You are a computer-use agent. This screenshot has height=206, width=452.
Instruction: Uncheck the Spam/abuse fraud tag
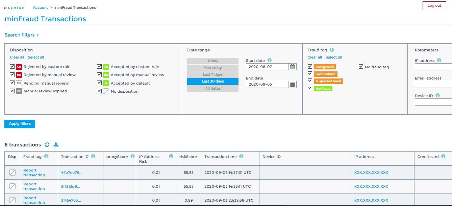310,73
